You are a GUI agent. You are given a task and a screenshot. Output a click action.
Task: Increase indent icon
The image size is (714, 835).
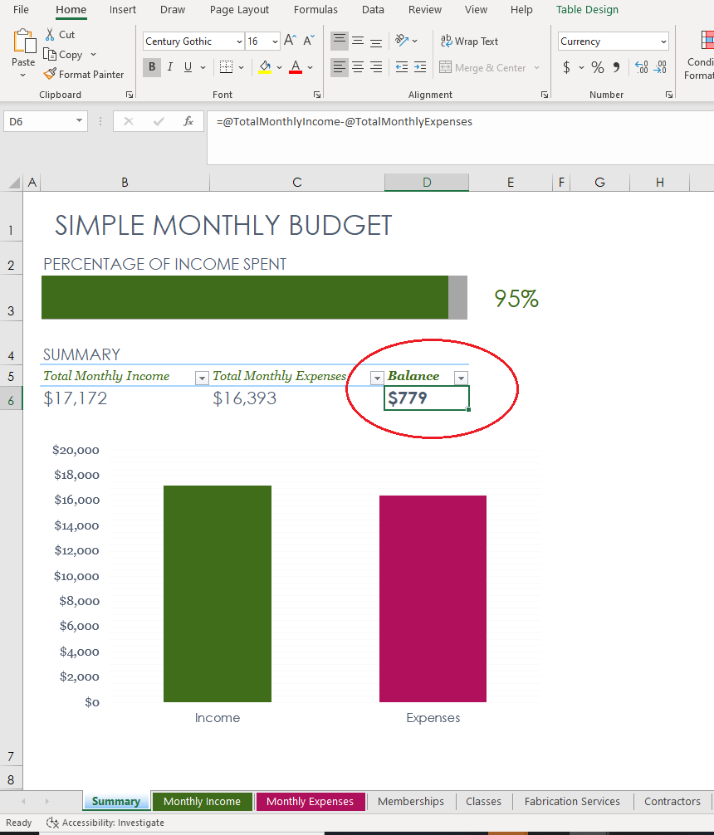[x=420, y=67]
